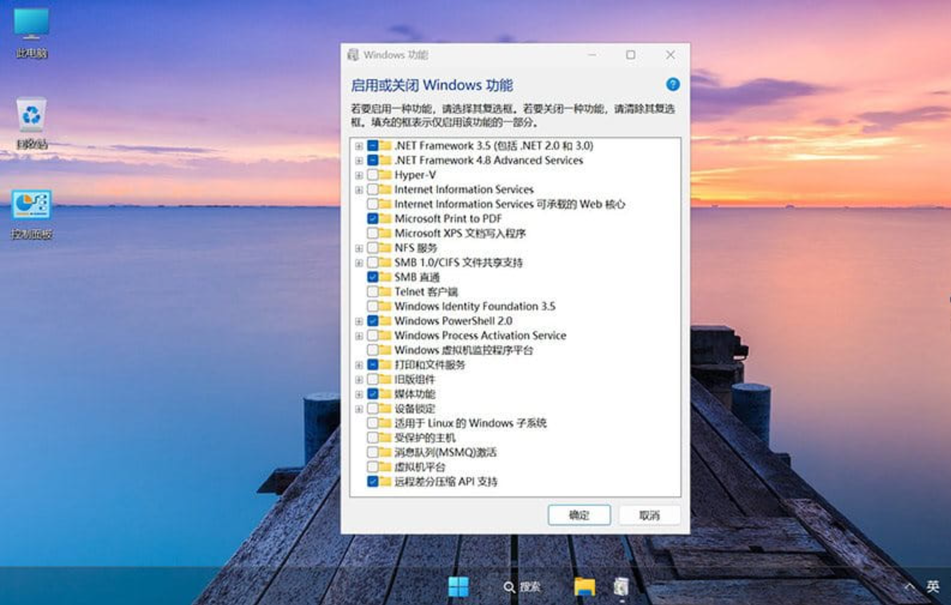
Task: Expand the Internet Information Services node
Action: [359, 189]
